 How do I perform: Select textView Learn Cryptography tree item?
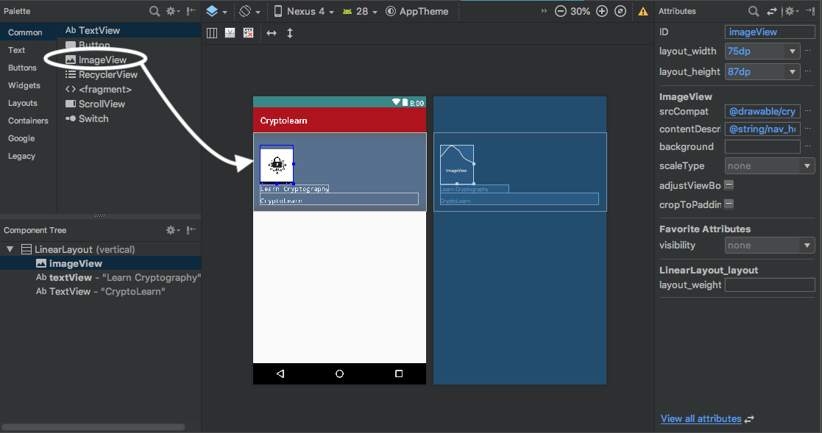click(x=118, y=277)
